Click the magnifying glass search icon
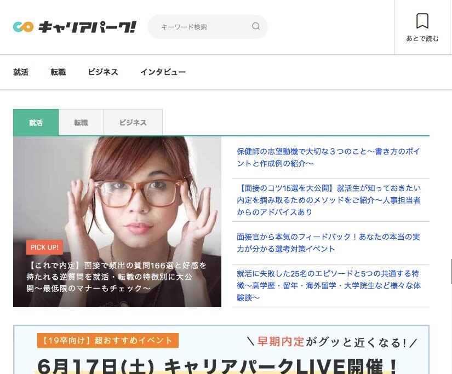The image size is (452, 374). coord(256,26)
